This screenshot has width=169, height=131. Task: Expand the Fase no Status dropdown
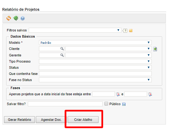(95, 80)
